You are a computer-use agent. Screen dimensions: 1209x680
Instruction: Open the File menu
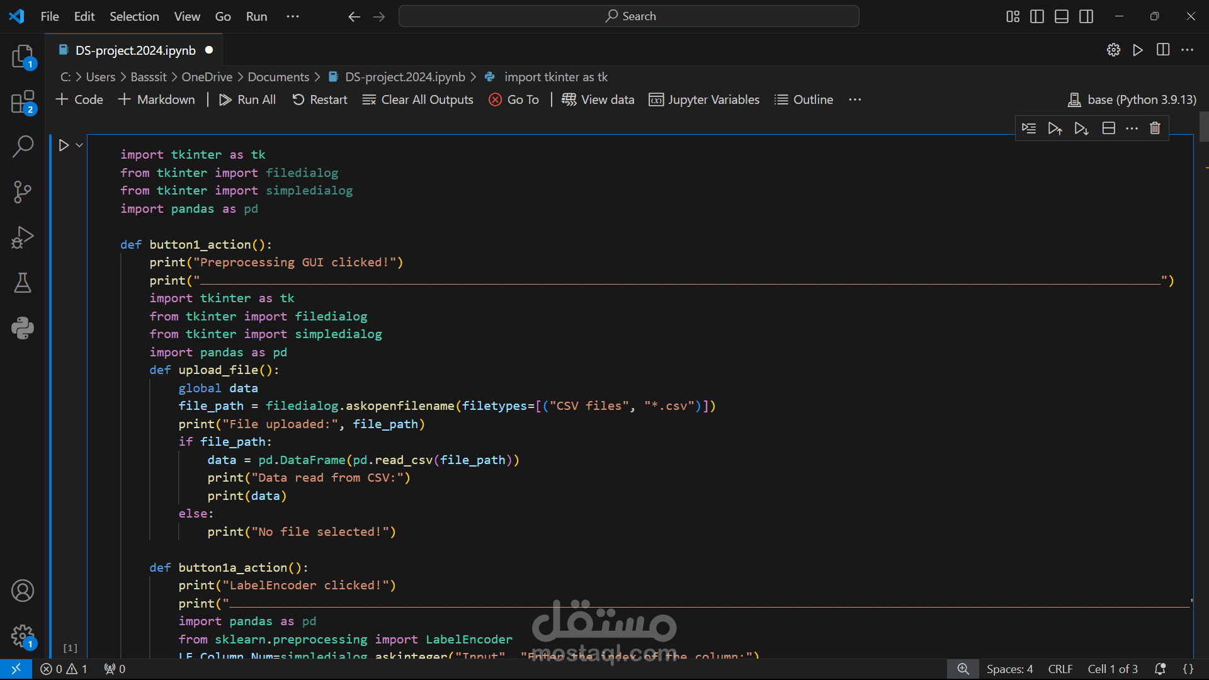point(50,16)
